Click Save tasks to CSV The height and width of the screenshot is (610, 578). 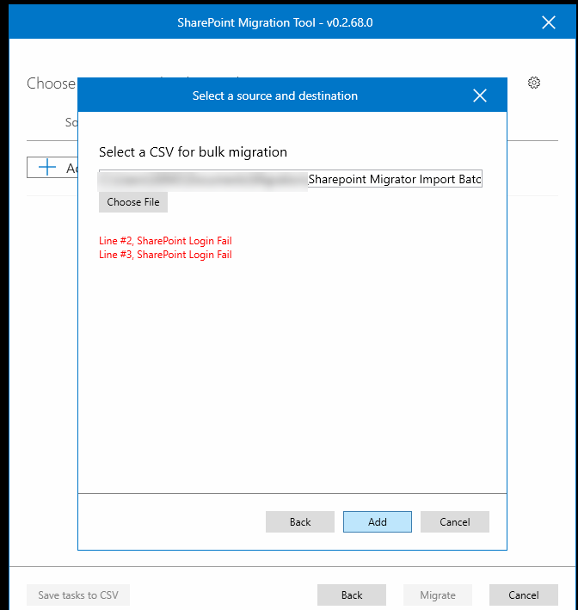pyautogui.click(x=78, y=595)
